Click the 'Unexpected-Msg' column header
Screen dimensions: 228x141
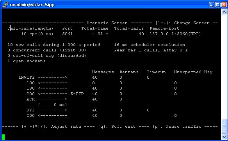193,72
